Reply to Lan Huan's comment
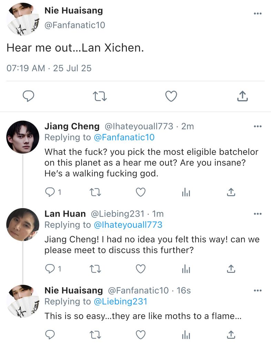271x345 pixels. 50,268
